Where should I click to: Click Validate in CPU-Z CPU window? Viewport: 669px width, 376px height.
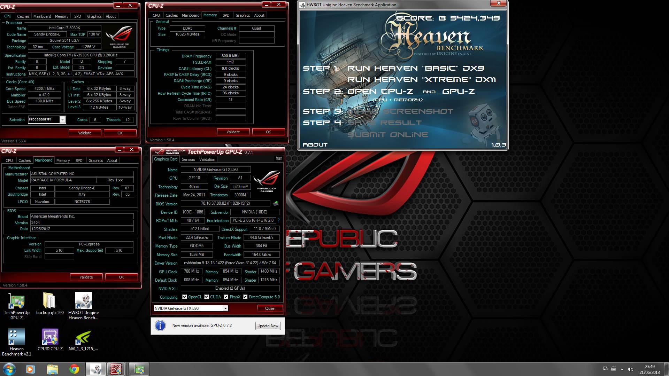coord(85,133)
